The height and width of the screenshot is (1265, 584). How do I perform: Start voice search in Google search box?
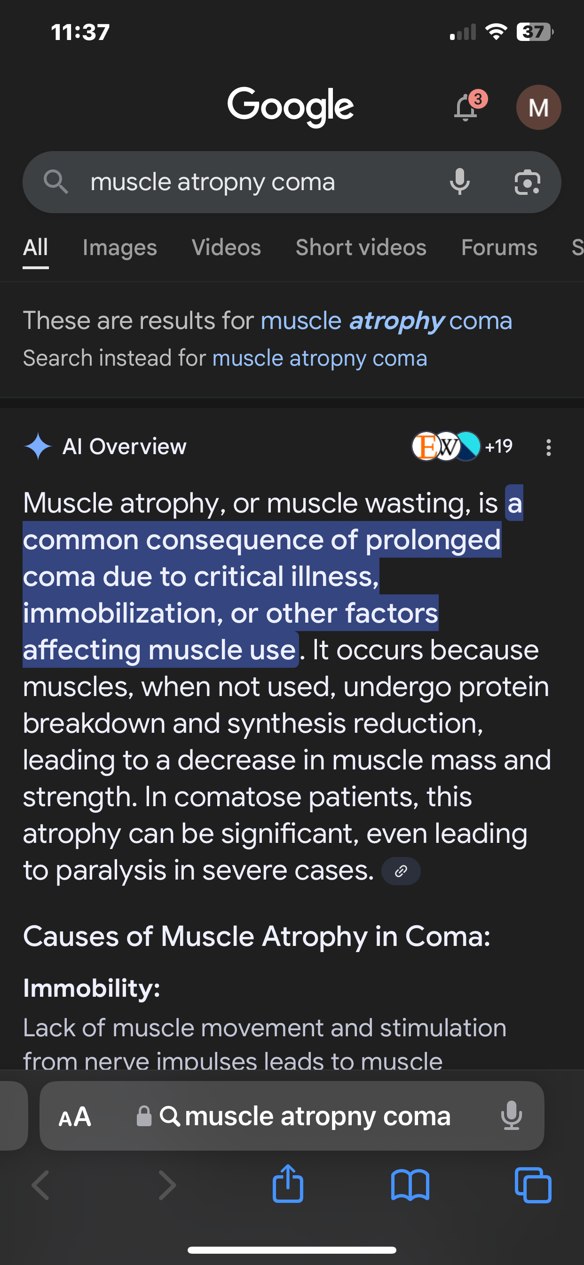tap(459, 182)
